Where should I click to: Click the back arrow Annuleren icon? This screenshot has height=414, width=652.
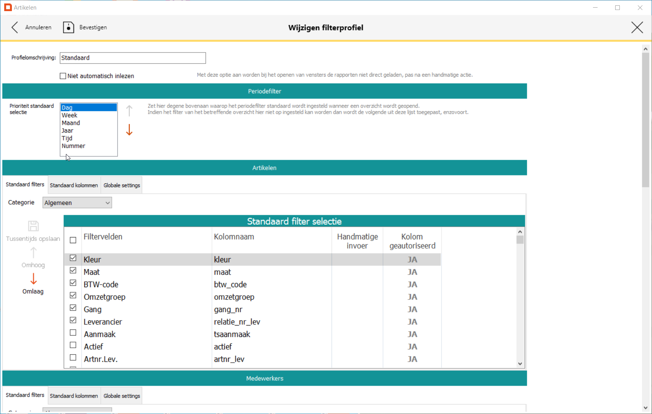tap(15, 28)
